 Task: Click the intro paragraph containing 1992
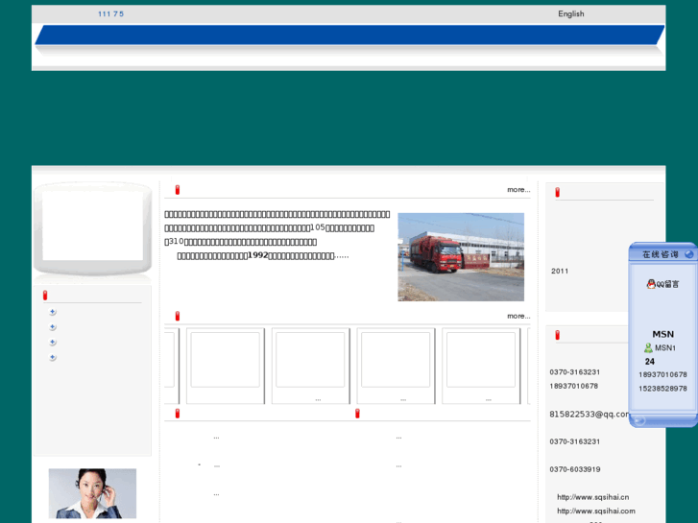(x=263, y=255)
